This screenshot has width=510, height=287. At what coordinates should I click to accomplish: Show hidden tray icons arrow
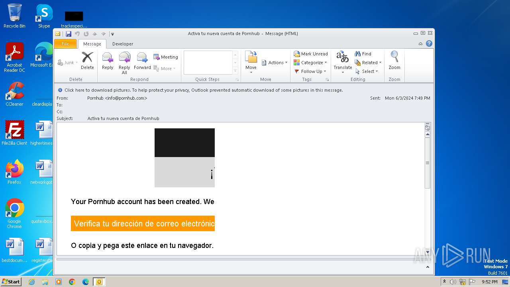[445, 281]
